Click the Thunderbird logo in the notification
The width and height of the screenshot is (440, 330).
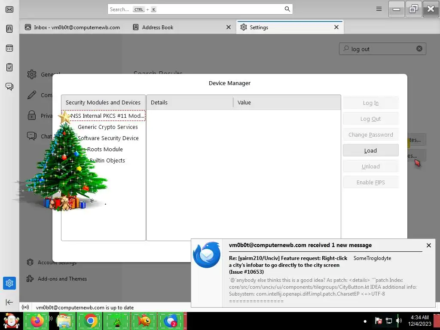[x=207, y=255]
